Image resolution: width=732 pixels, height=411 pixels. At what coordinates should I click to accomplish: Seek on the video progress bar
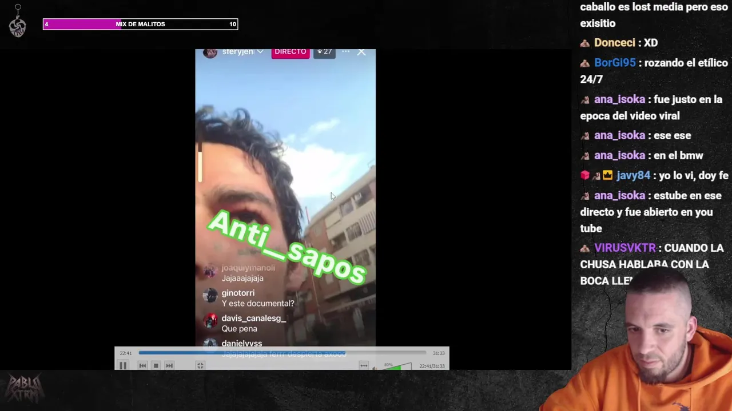(283, 353)
